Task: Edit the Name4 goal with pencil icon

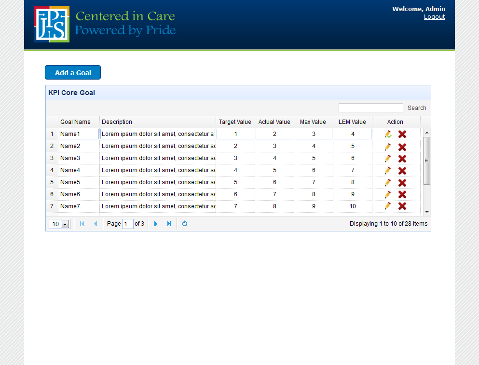Action: [388, 171]
